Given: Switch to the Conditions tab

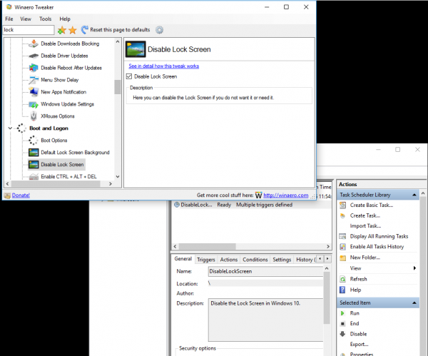Looking at the screenshot, I should [255, 260].
